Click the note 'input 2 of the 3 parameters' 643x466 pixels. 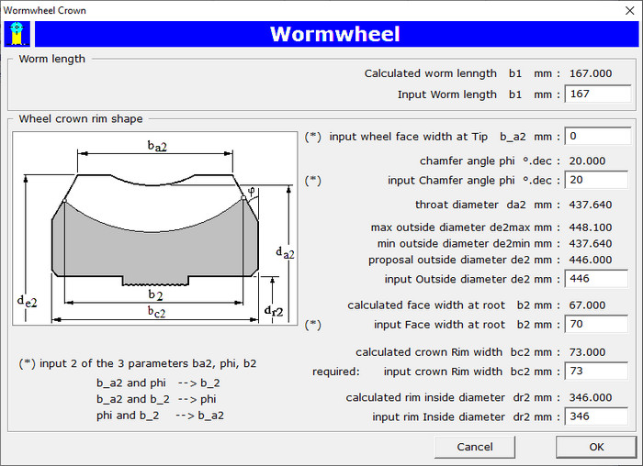(138, 363)
